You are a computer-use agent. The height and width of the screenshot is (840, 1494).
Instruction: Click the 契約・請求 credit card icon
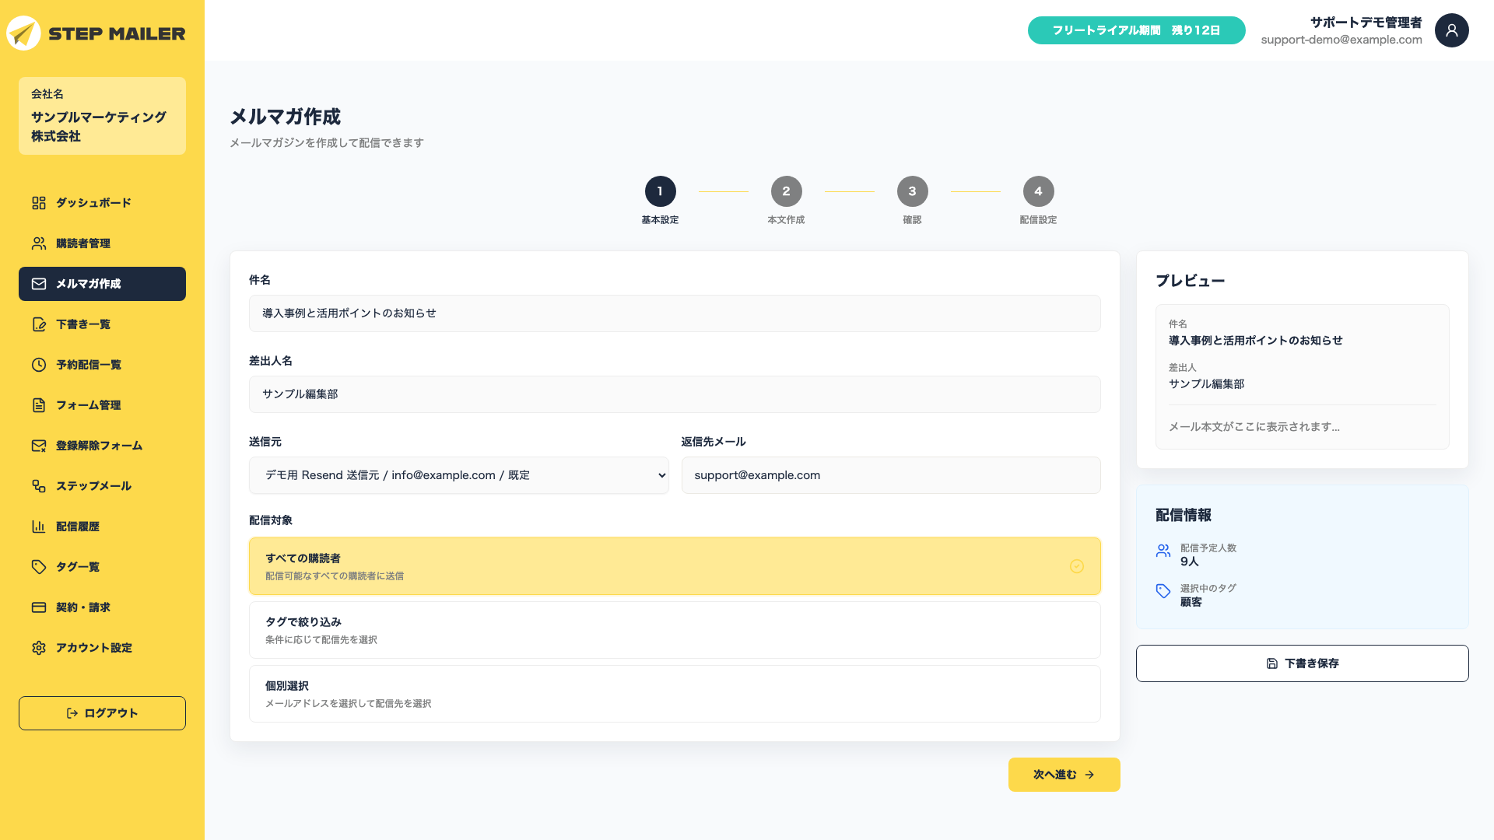tap(39, 607)
